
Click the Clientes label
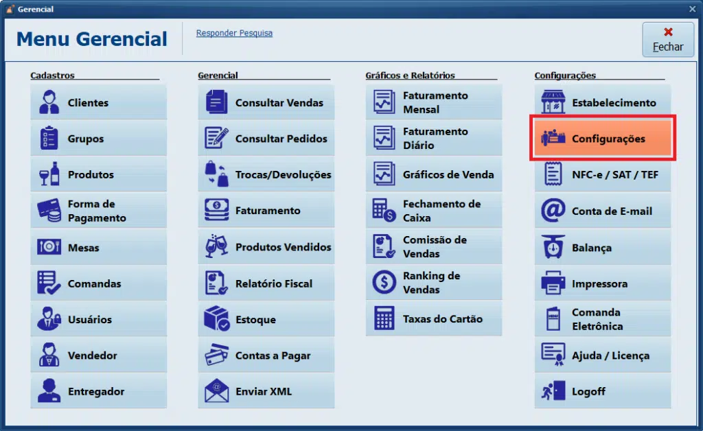click(88, 102)
